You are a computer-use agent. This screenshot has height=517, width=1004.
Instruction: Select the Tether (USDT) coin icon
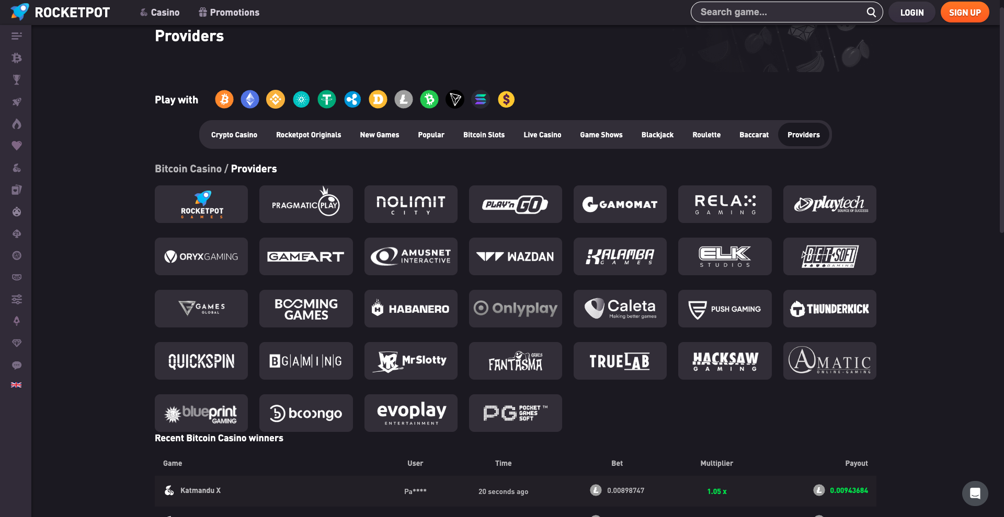[327, 99]
